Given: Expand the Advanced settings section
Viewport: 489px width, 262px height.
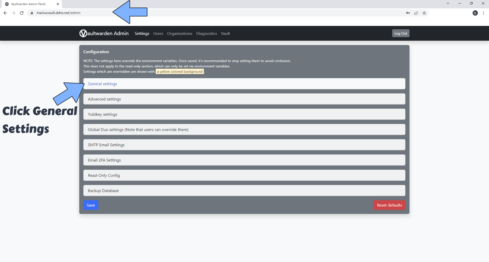Looking at the screenshot, I should point(104,99).
